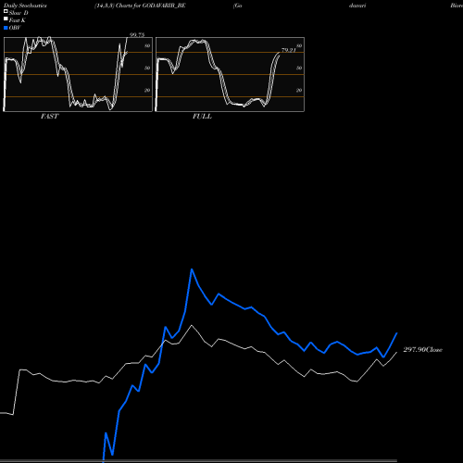The width and height of the screenshot is (463, 463).
Task: Click the 99.75 value on FAST chart
Action: coord(137,35)
